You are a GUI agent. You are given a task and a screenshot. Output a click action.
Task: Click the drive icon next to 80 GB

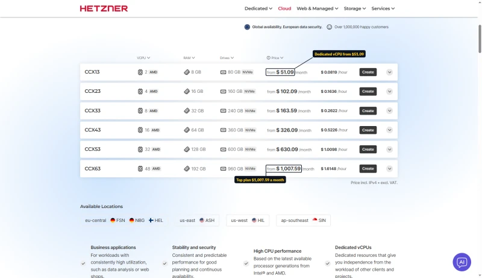[223, 72]
